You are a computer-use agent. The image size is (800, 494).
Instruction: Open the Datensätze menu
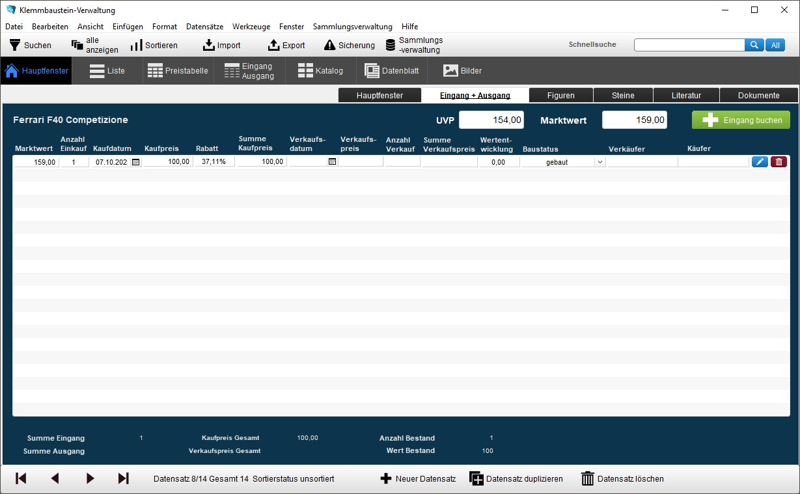[x=204, y=27]
